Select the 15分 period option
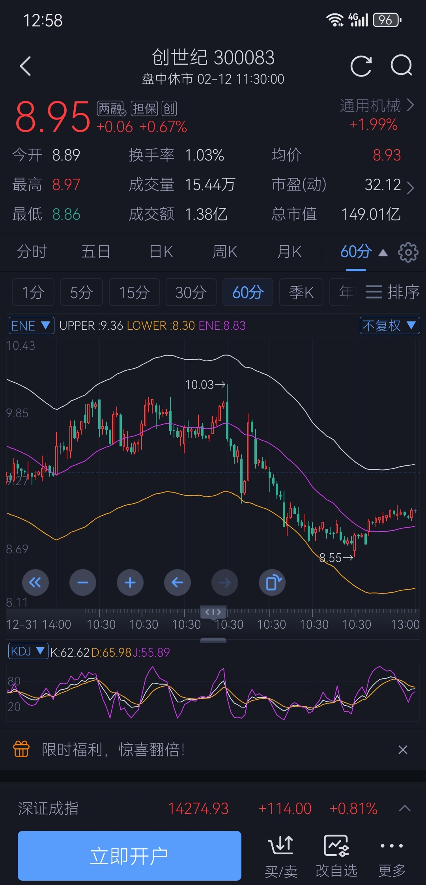 click(x=134, y=292)
